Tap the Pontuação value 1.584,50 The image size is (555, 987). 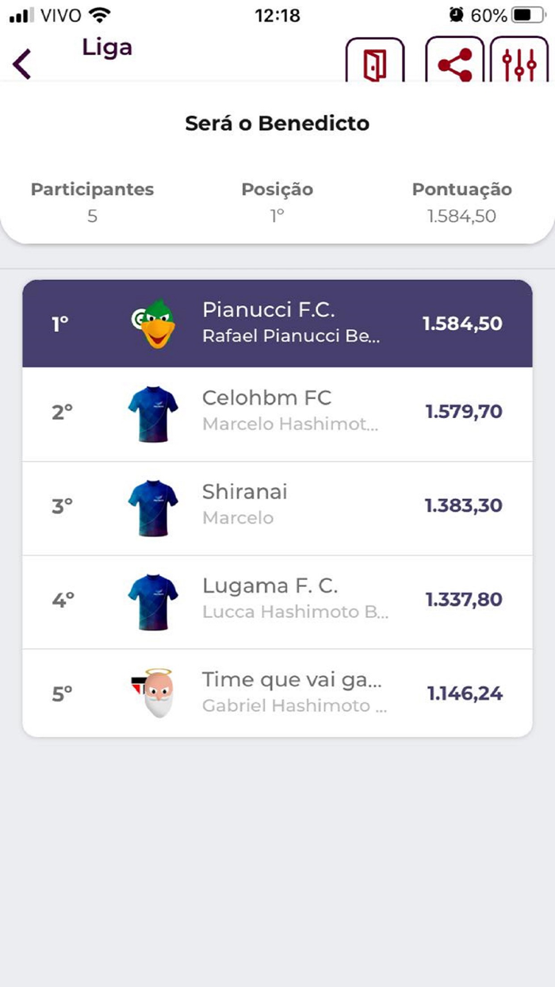pyautogui.click(x=461, y=215)
